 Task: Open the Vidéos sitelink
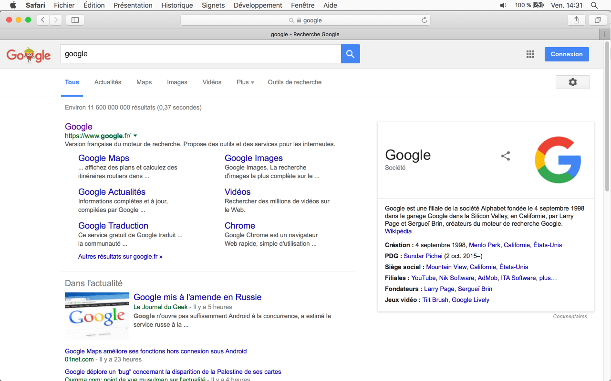point(238,192)
